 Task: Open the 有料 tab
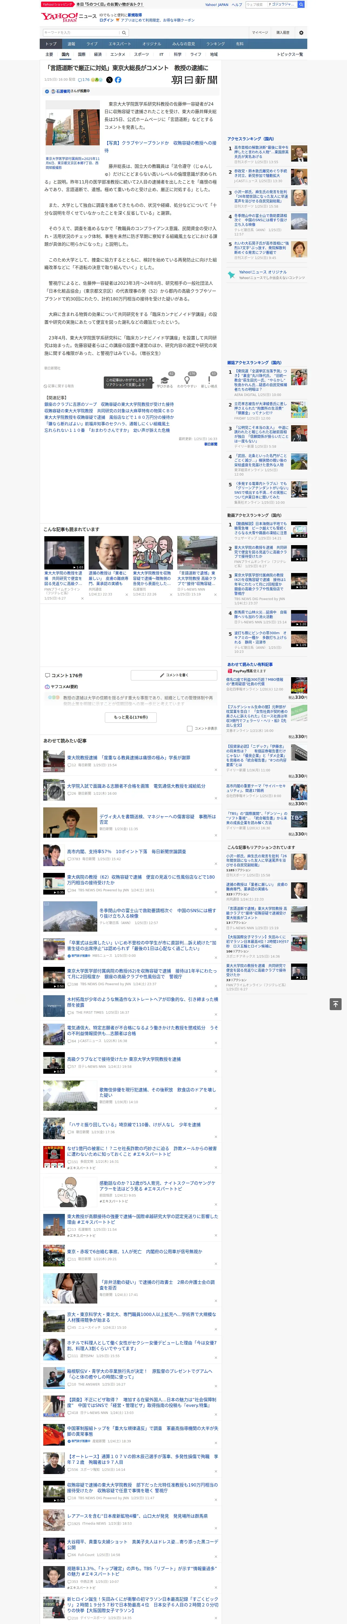pos(239,44)
